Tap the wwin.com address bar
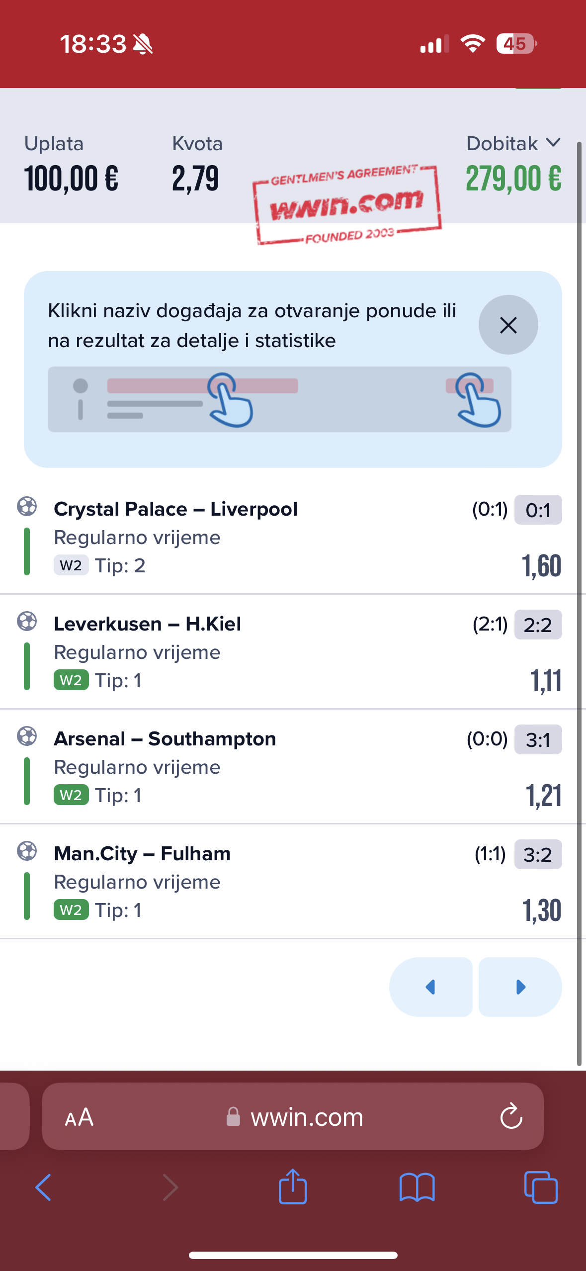Image resolution: width=586 pixels, height=1271 pixels. point(293,1116)
